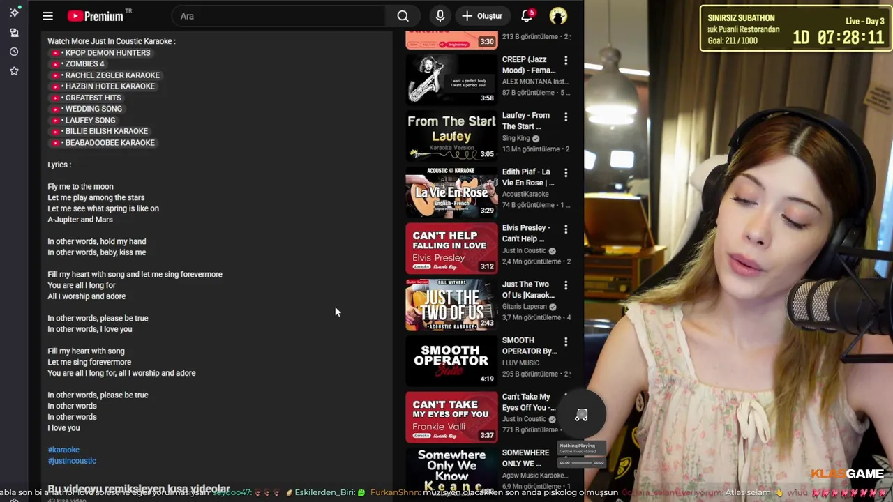The width and height of the screenshot is (893, 502).
Task: Open Smooth Operator video thumbnail
Action: pos(451,360)
